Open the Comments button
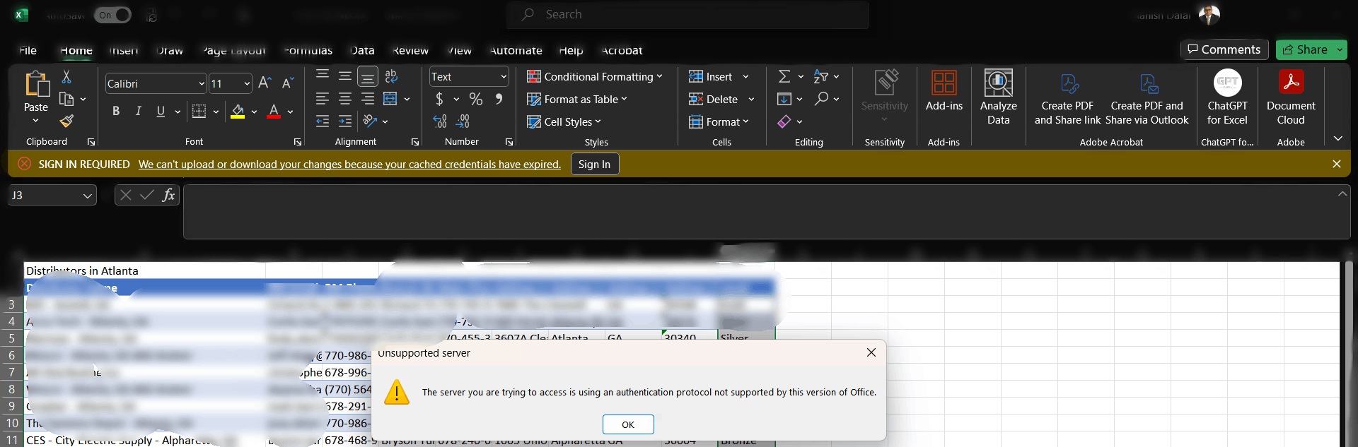Screen dimensions: 1358x447 point(1224,49)
